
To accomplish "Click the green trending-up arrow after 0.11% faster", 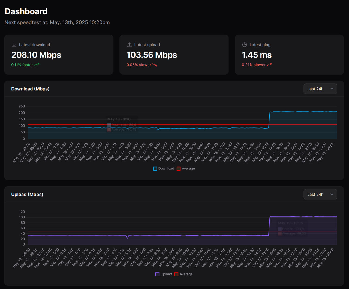I will coord(37,65).
